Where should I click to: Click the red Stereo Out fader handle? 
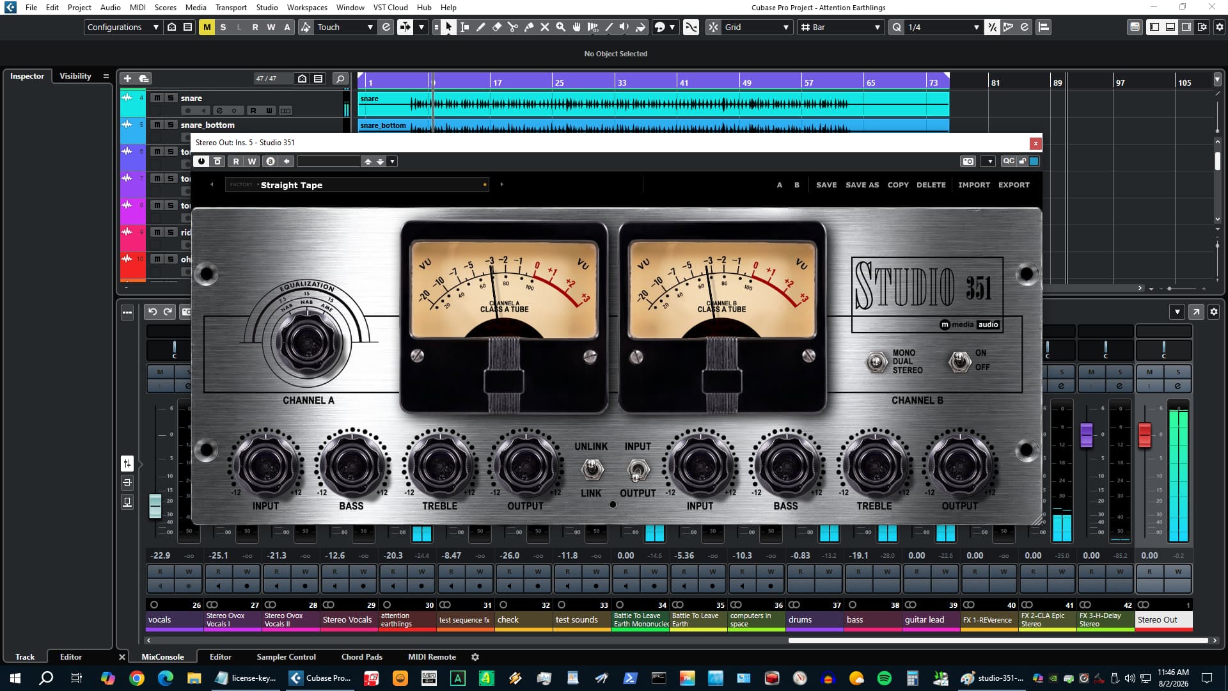[x=1145, y=435]
